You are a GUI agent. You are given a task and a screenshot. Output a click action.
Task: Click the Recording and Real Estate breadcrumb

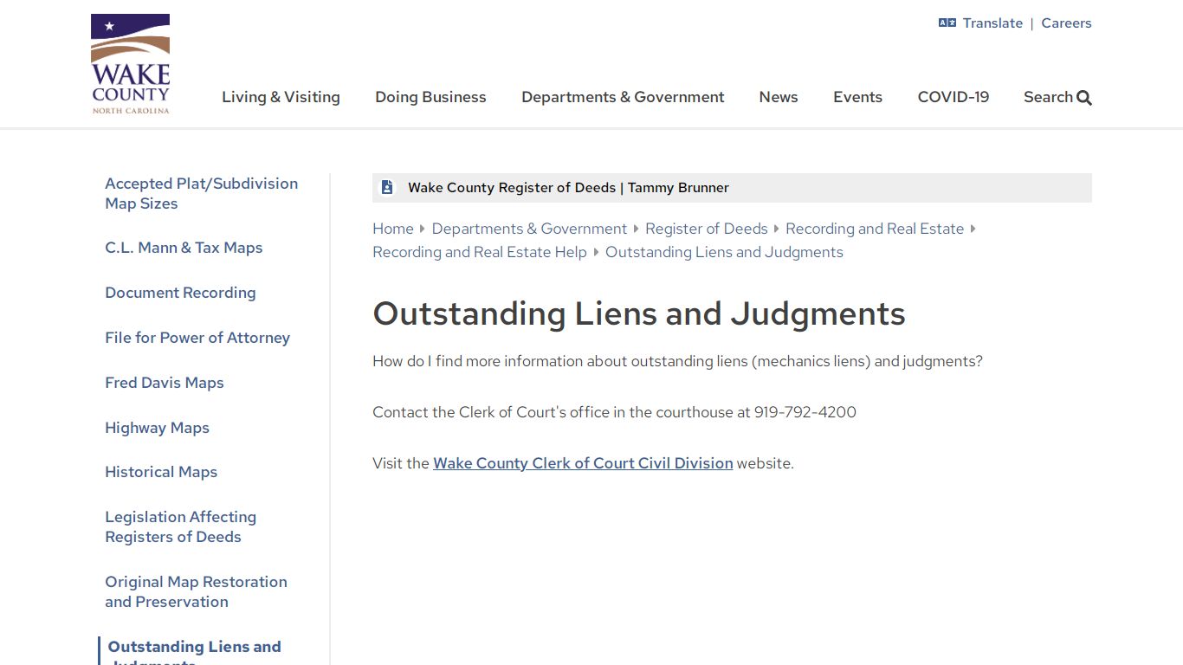(x=875, y=229)
